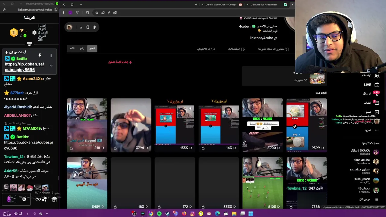Open the Liked tab تم الإعجاب
This screenshot has height=217, width=386.
[x=206, y=49]
